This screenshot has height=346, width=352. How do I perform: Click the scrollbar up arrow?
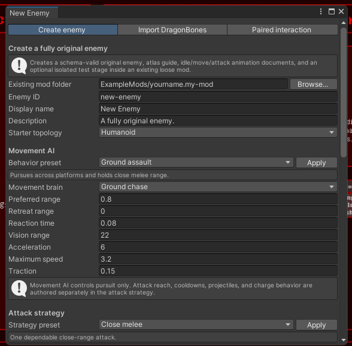coord(344,23)
